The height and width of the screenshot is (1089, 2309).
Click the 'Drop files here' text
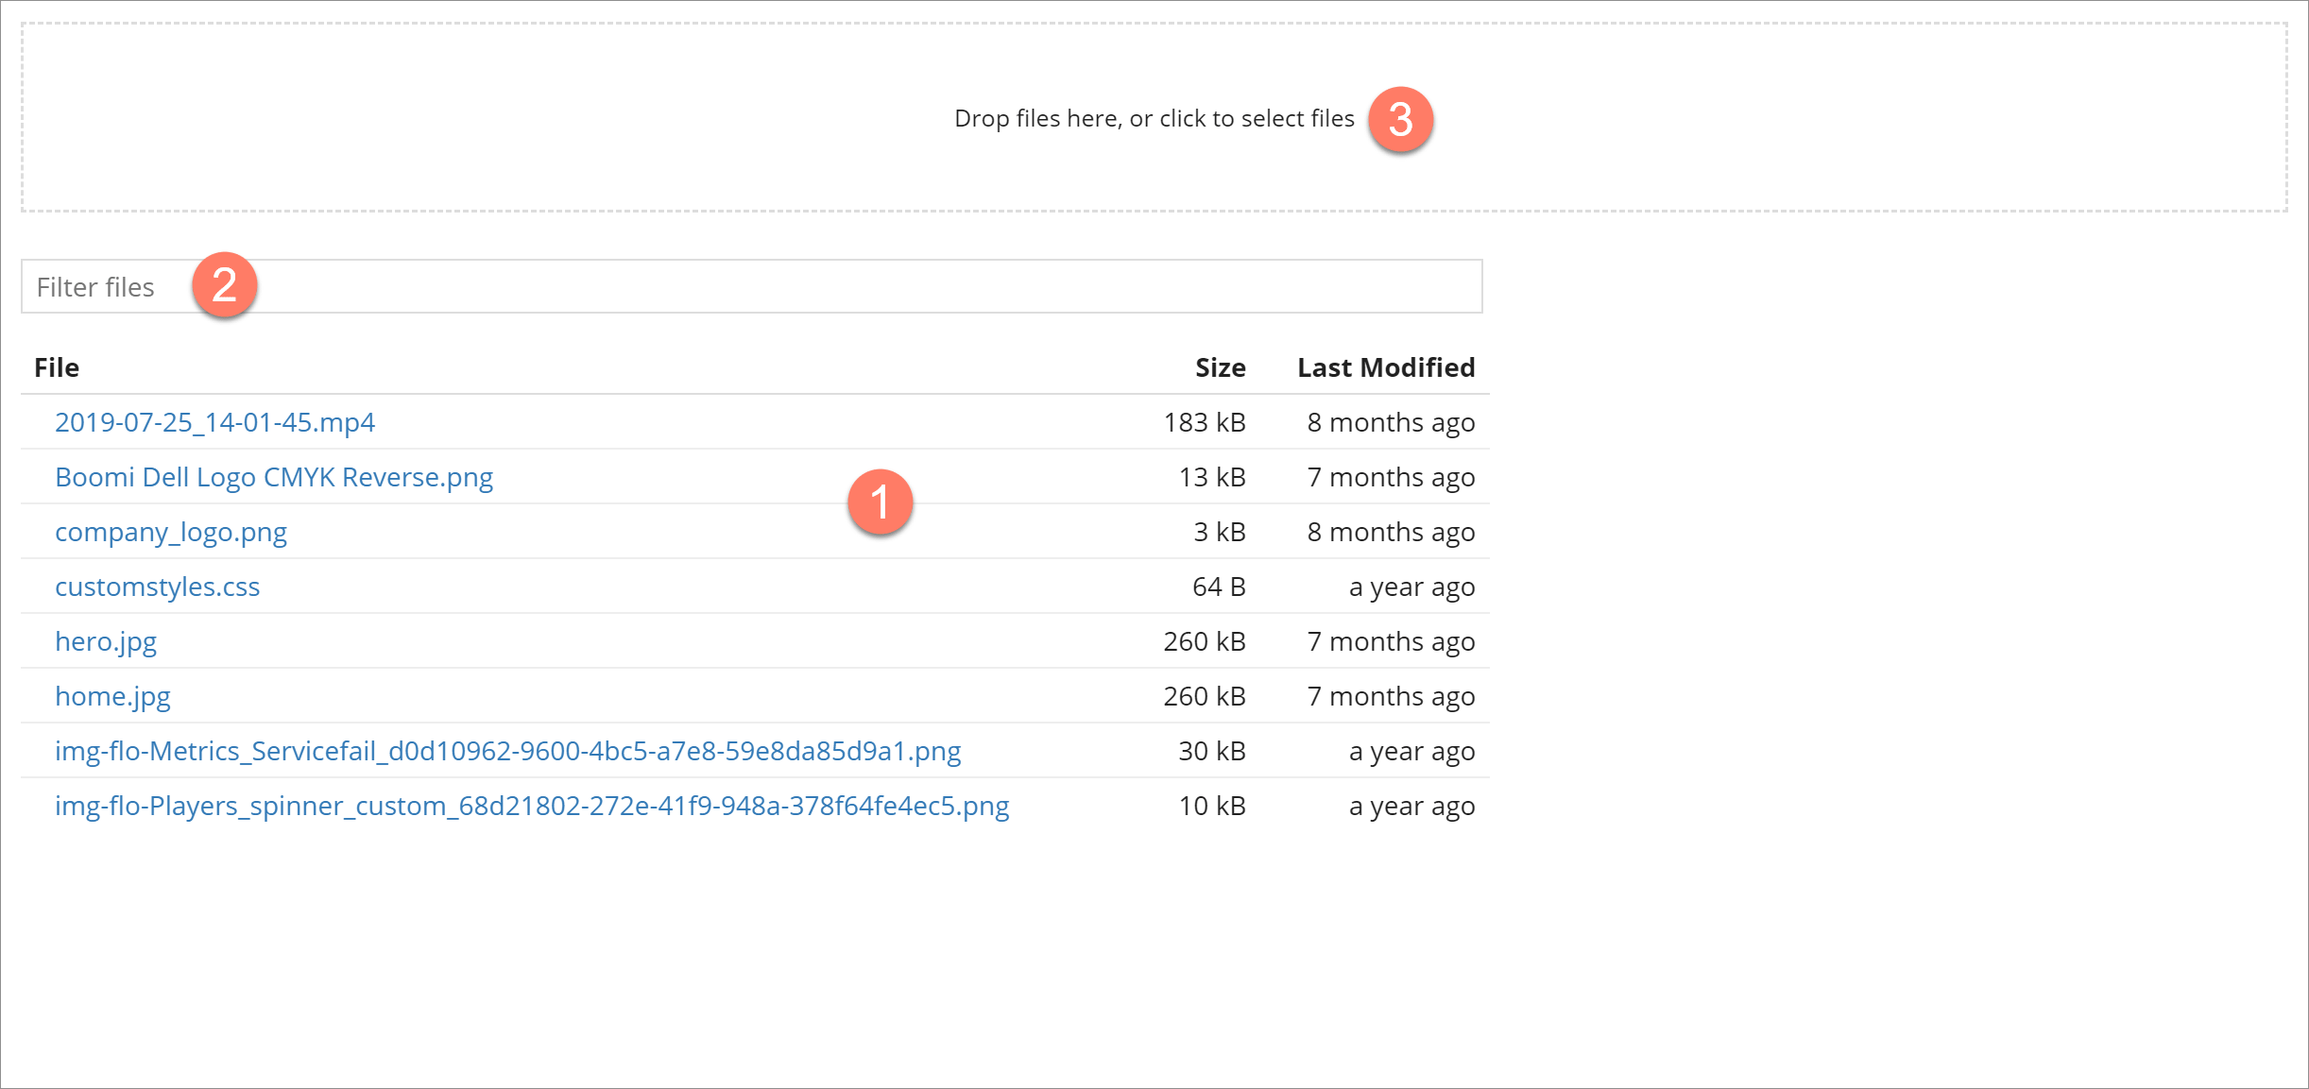(x=1154, y=119)
